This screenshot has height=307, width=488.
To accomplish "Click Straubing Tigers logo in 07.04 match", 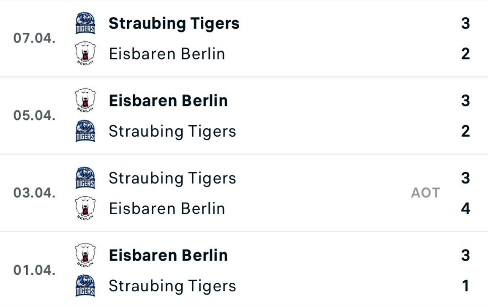I will 85,23.
